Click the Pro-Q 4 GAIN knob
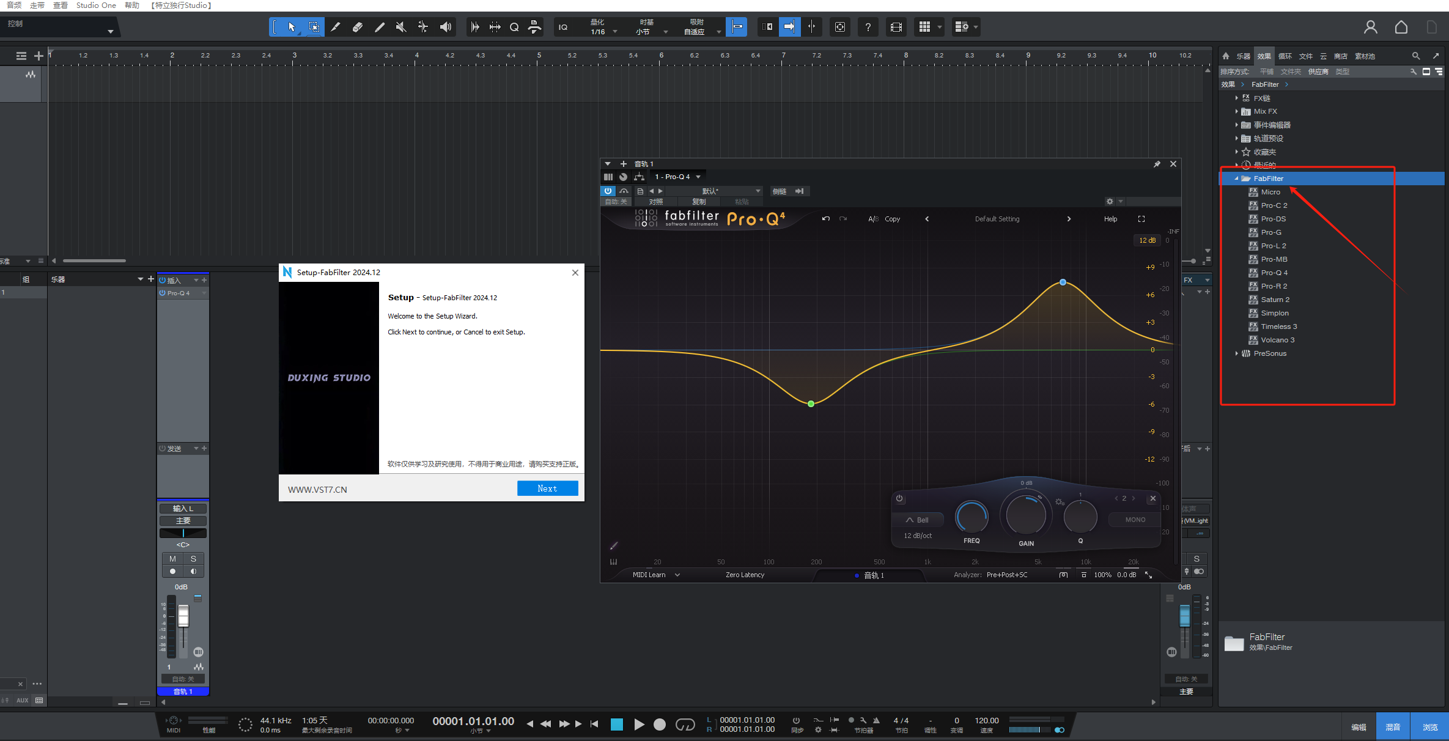The height and width of the screenshot is (741, 1449). click(1026, 515)
